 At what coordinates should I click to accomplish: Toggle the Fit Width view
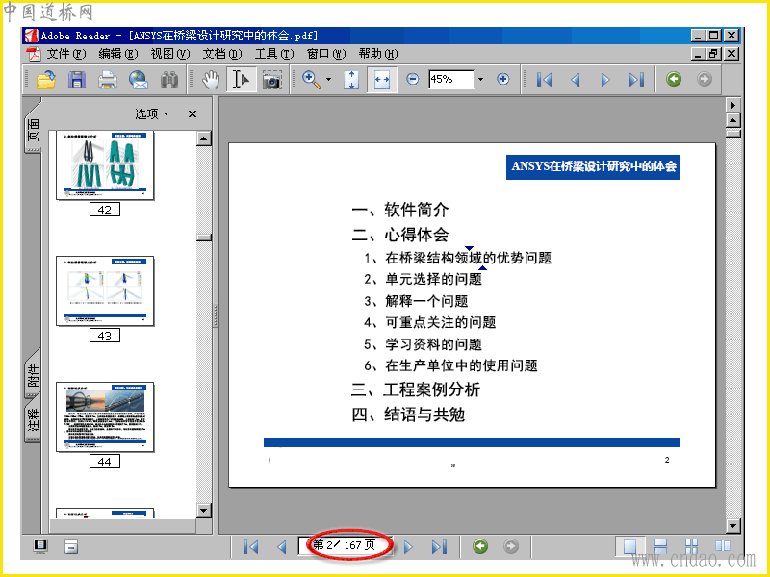pos(381,80)
